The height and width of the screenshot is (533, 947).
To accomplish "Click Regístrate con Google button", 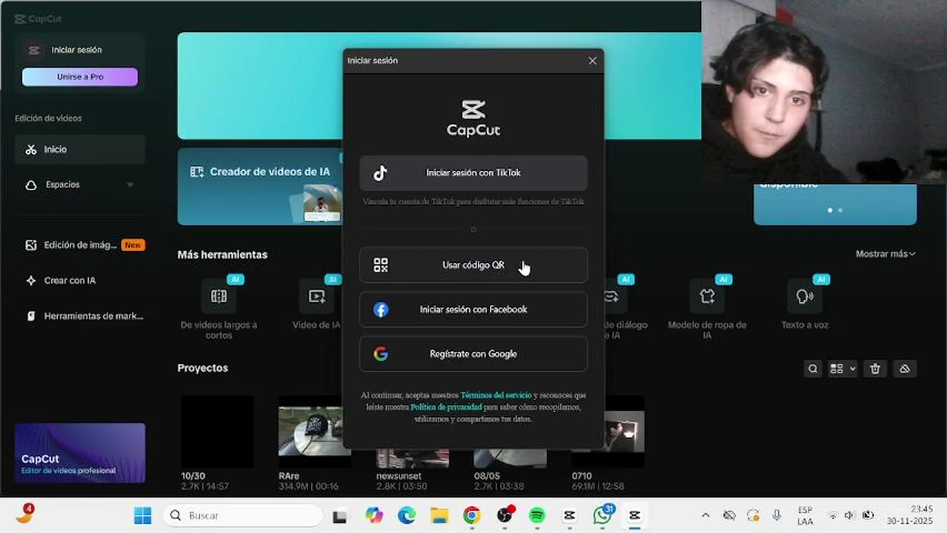I will point(473,354).
